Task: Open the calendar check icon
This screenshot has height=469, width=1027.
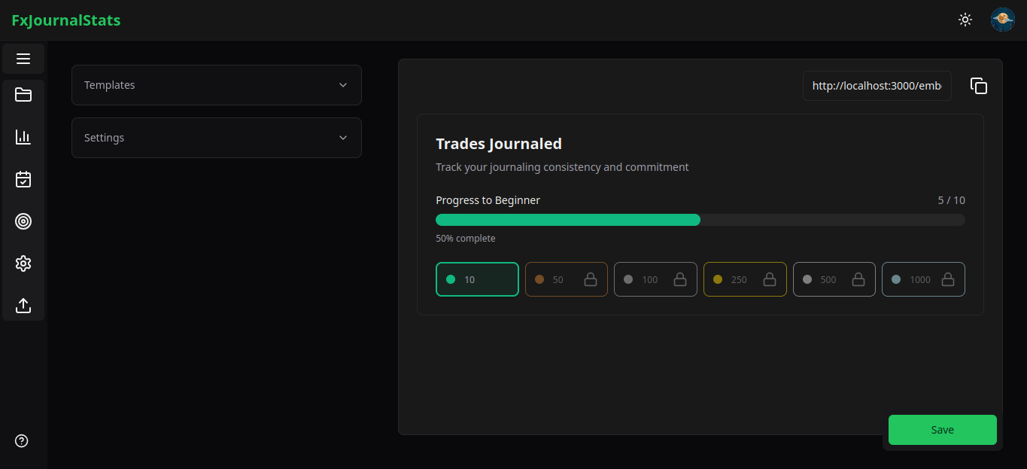Action: tap(23, 179)
